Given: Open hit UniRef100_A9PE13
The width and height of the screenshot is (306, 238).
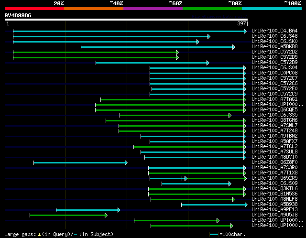Looking at the screenshot, I should [274, 210].
